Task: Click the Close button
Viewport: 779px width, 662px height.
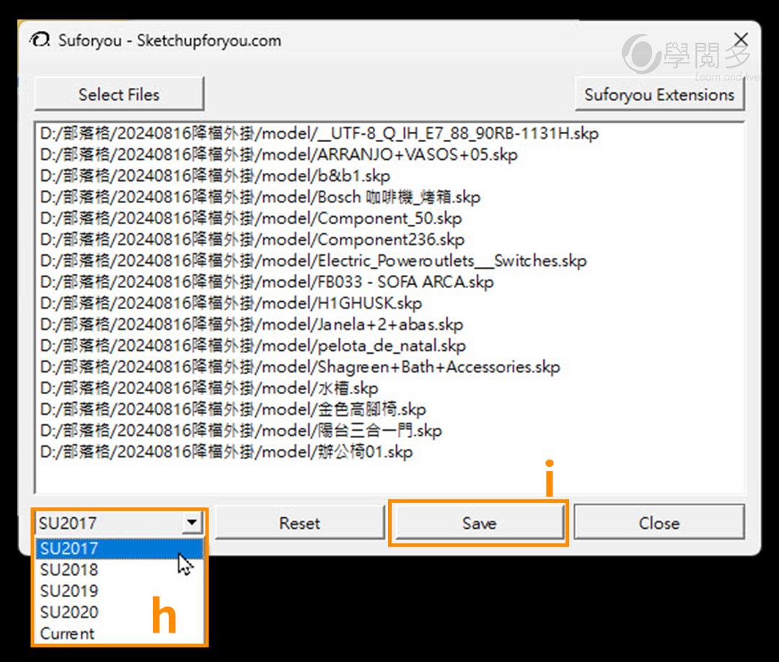Action: [x=659, y=522]
